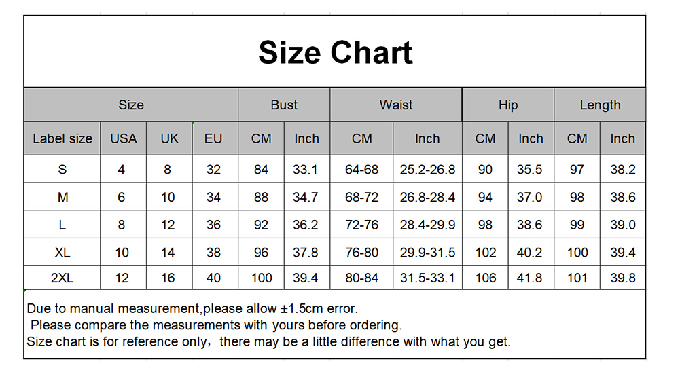Click the XL label size cell

pos(62,253)
